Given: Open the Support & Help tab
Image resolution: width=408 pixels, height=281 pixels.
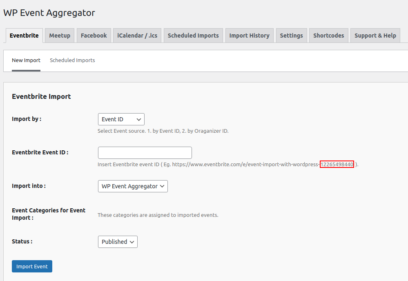Looking at the screenshot, I should (x=375, y=35).
